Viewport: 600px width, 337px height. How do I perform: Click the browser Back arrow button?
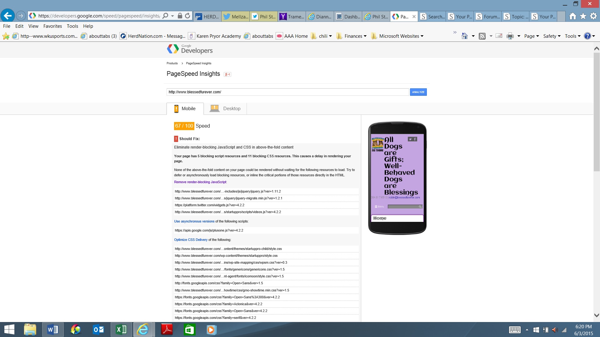click(8, 16)
